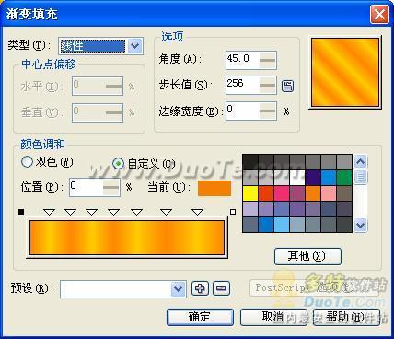Select the white end square of gradient
394x339 pixels.
pyautogui.click(x=233, y=212)
